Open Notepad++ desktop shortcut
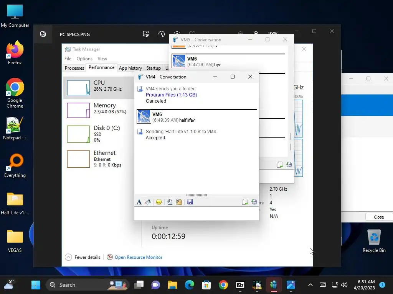393x294 pixels. [x=15, y=128]
